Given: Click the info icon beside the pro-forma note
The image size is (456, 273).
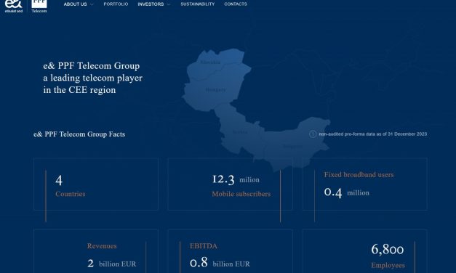Looking at the screenshot, I should (x=313, y=134).
